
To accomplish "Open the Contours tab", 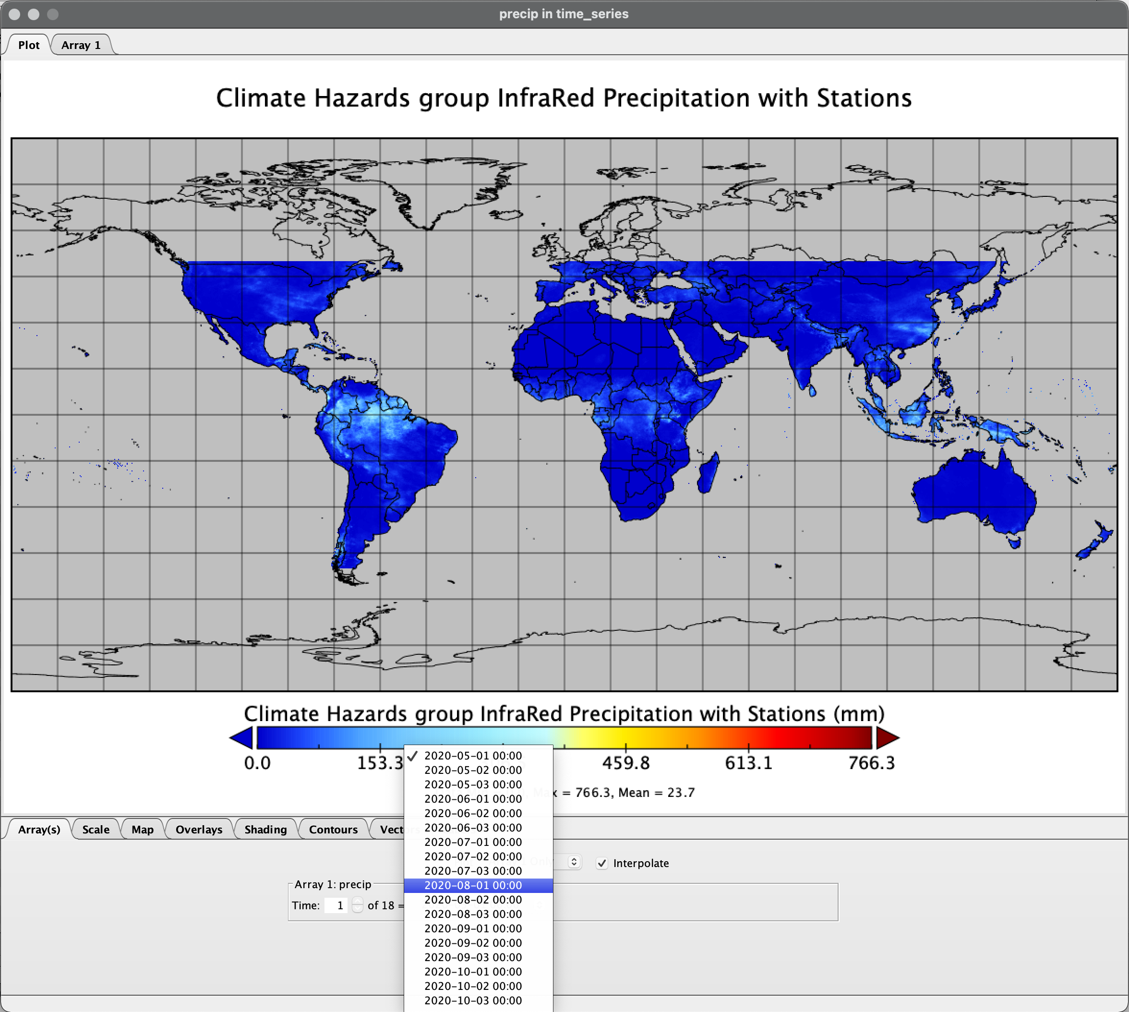I will tap(333, 829).
